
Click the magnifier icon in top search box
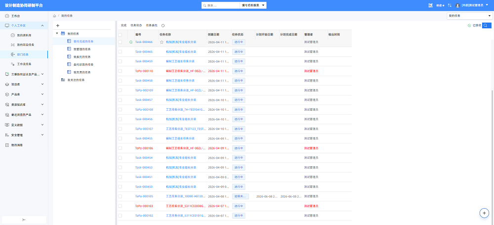205,5
